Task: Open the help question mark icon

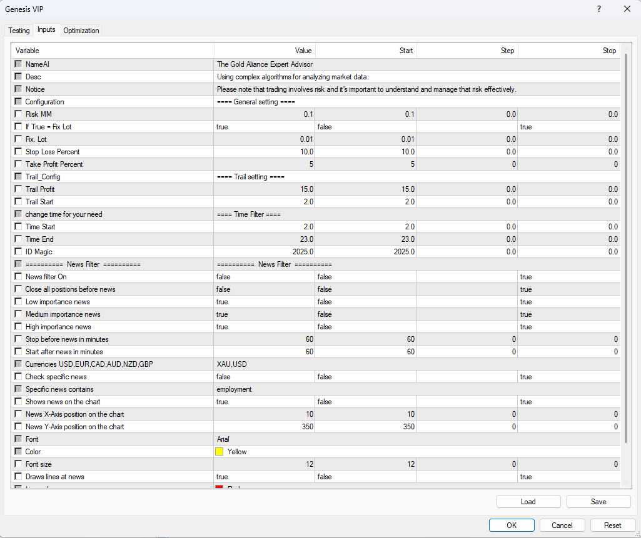Action: [598, 9]
